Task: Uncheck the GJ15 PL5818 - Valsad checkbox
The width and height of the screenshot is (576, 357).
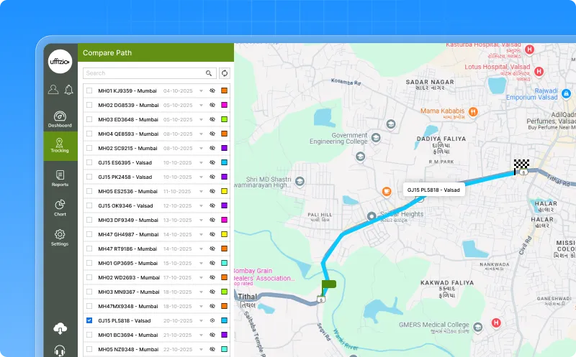Action: pyautogui.click(x=89, y=320)
